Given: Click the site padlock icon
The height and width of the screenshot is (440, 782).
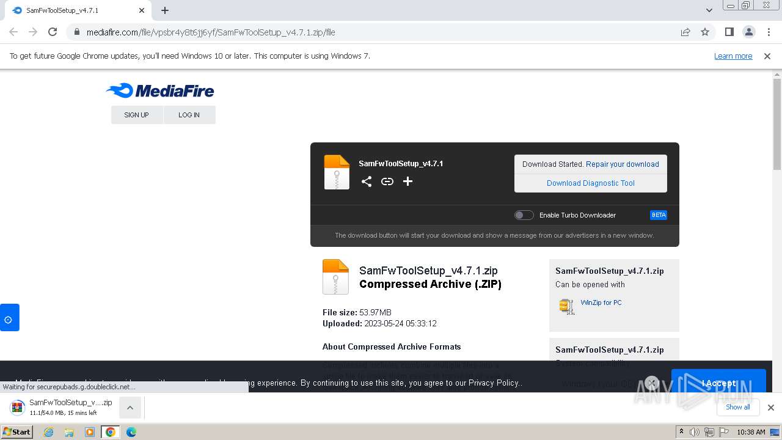Looking at the screenshot, I should point(76,32).
